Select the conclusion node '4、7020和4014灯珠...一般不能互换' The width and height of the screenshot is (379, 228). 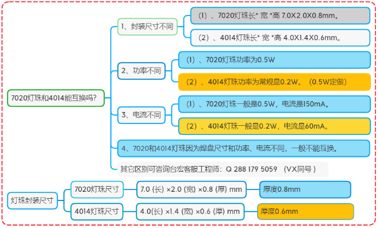(244, 148)
